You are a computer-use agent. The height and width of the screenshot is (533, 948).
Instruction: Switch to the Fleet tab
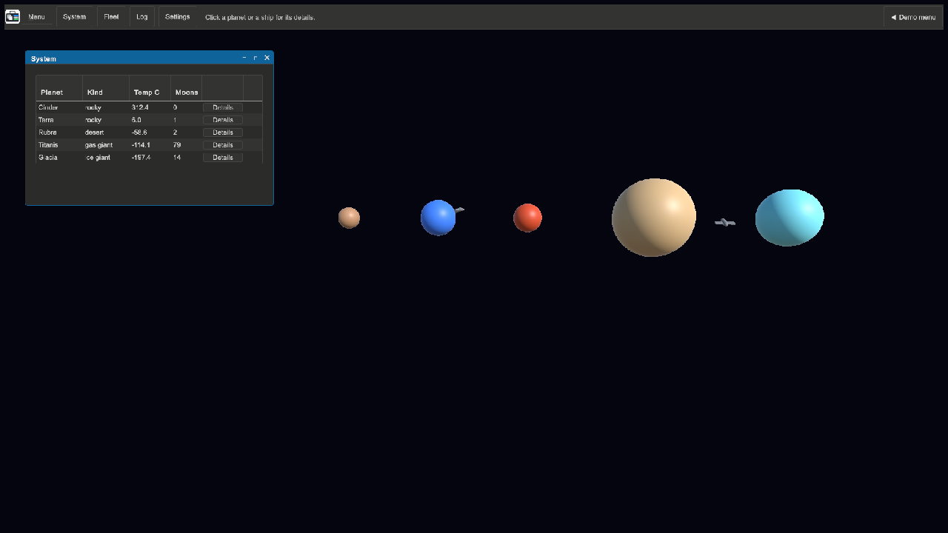(x=111, y=16)
